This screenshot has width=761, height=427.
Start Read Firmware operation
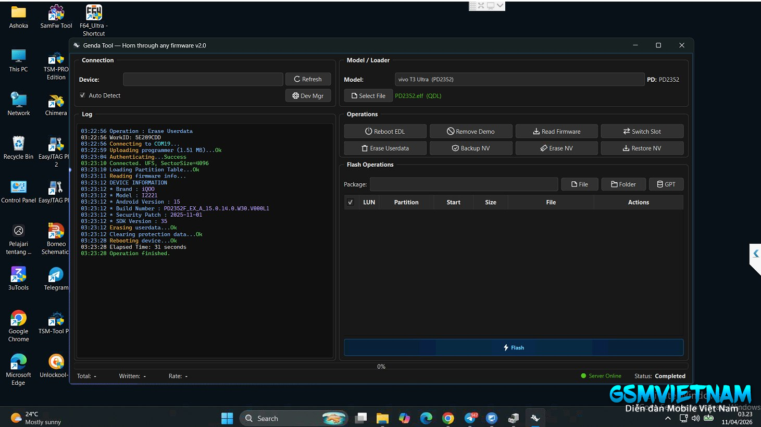(556, 132)
